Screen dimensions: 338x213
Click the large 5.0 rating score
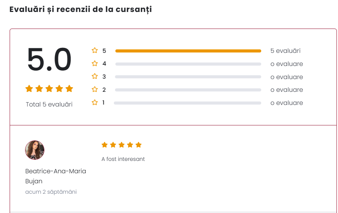click(x=49, y=60)
